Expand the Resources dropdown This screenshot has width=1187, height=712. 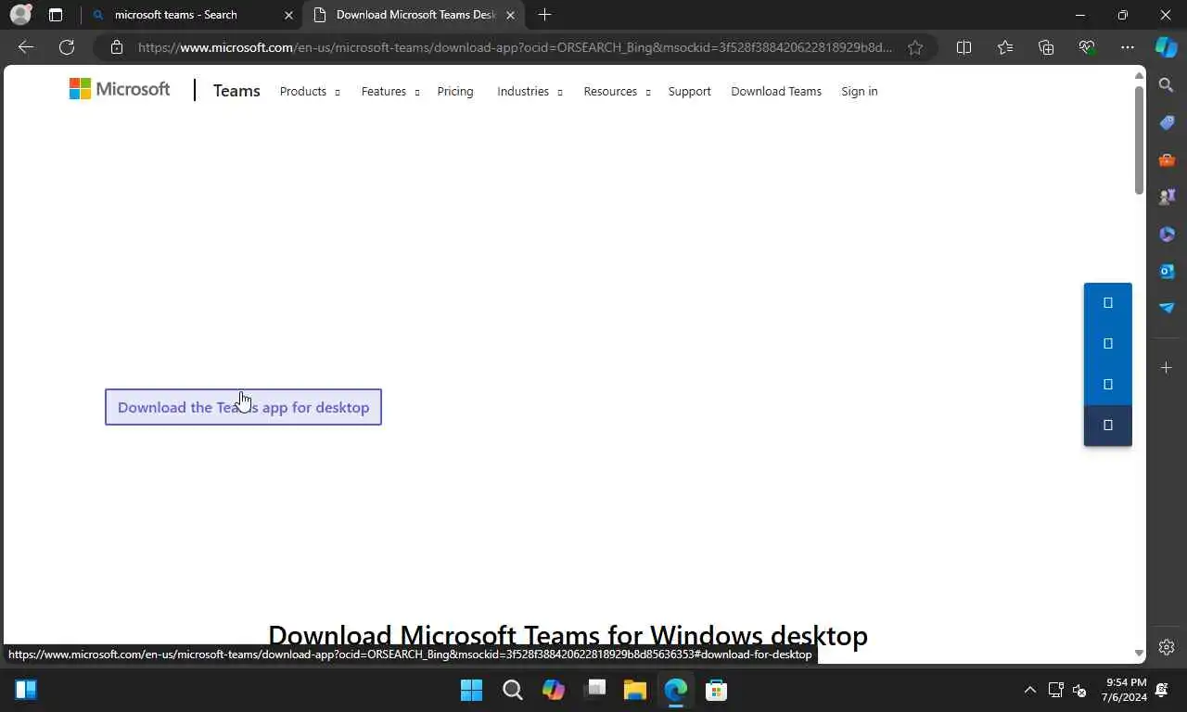click(x=617, y=91)
